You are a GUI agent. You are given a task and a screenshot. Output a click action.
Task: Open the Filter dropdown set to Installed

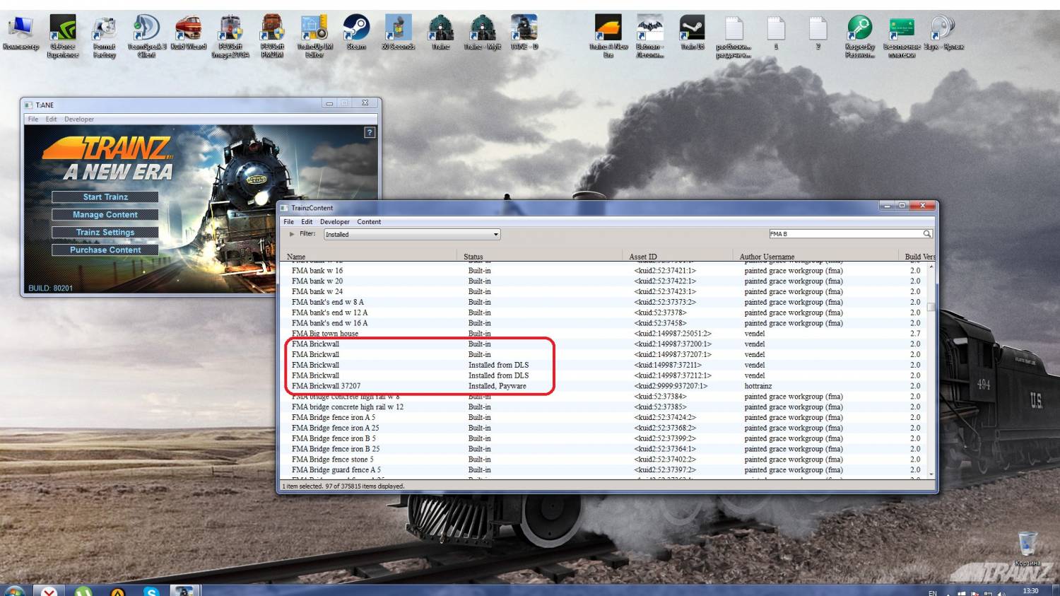point(412,234)
